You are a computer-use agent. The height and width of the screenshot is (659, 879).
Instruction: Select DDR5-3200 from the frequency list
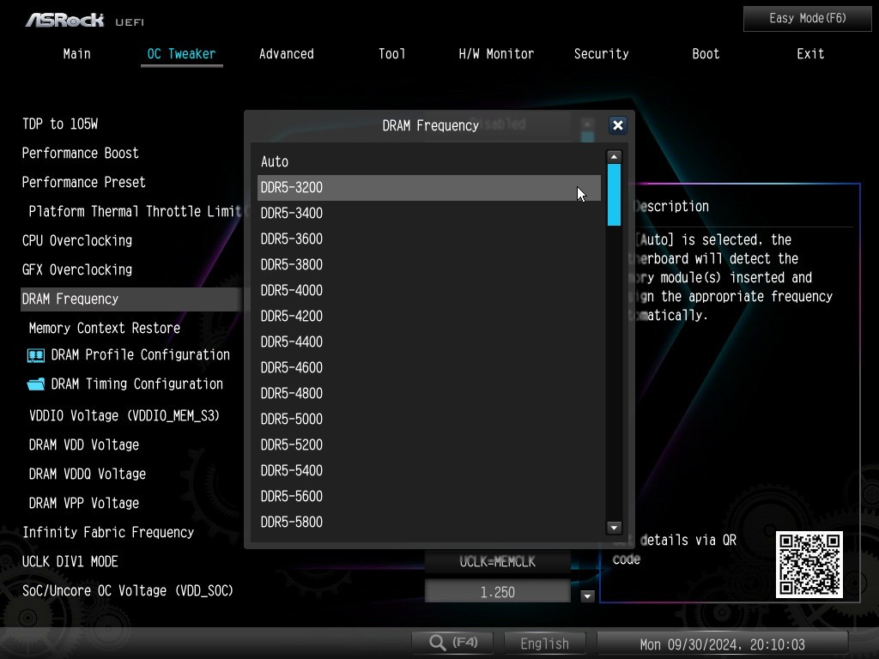point(429,188)
